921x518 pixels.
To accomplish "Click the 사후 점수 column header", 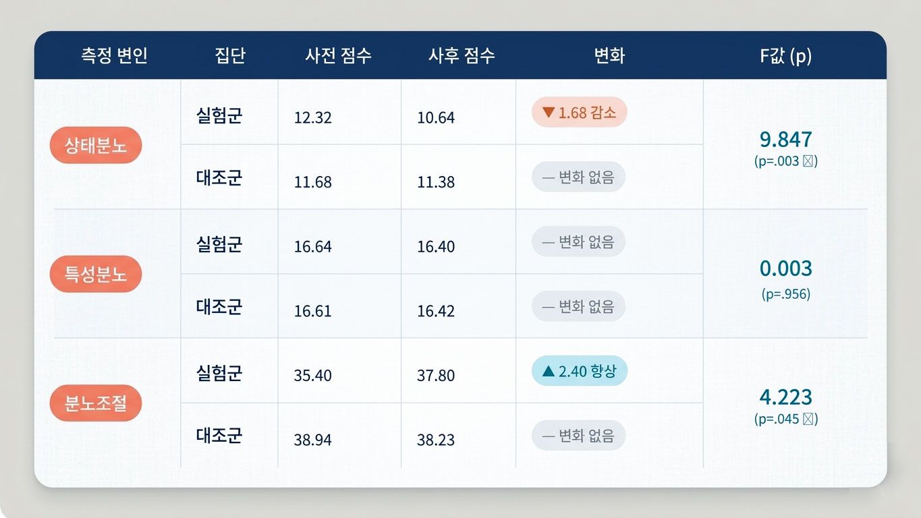I will click(462, 55).
